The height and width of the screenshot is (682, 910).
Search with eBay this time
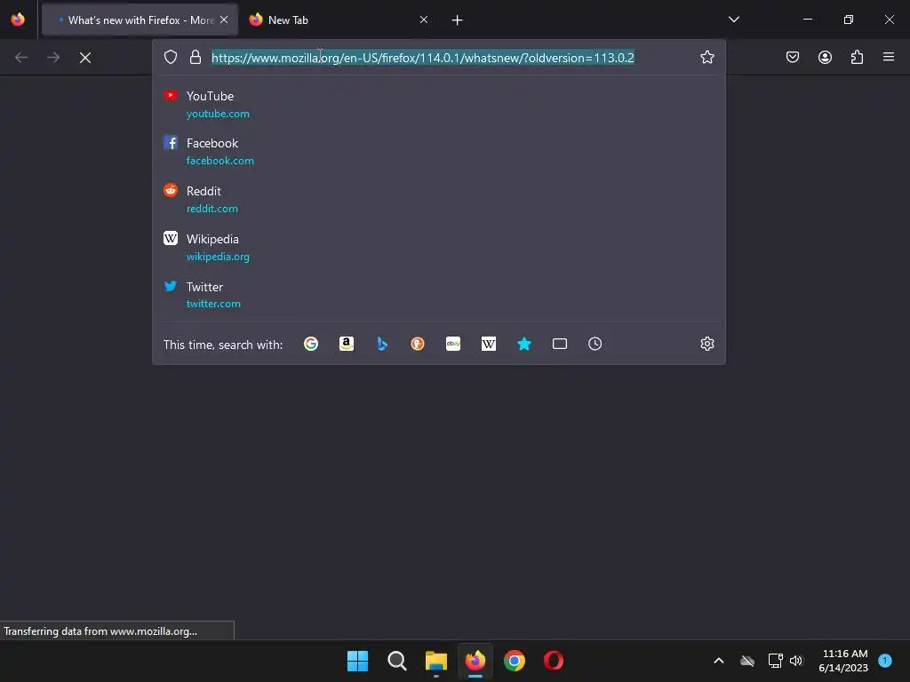click(453, 344)
